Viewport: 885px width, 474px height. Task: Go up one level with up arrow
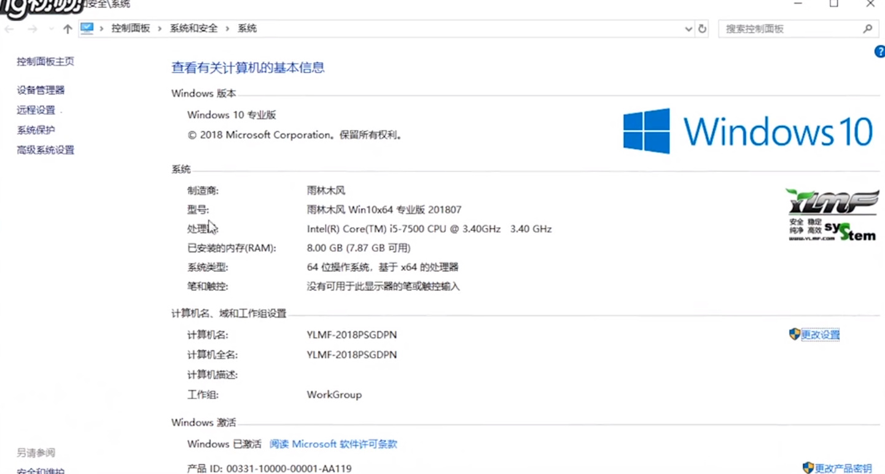point(68,29)
